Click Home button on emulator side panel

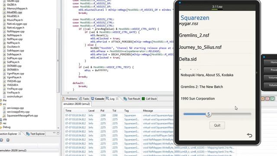click(271, 62)
